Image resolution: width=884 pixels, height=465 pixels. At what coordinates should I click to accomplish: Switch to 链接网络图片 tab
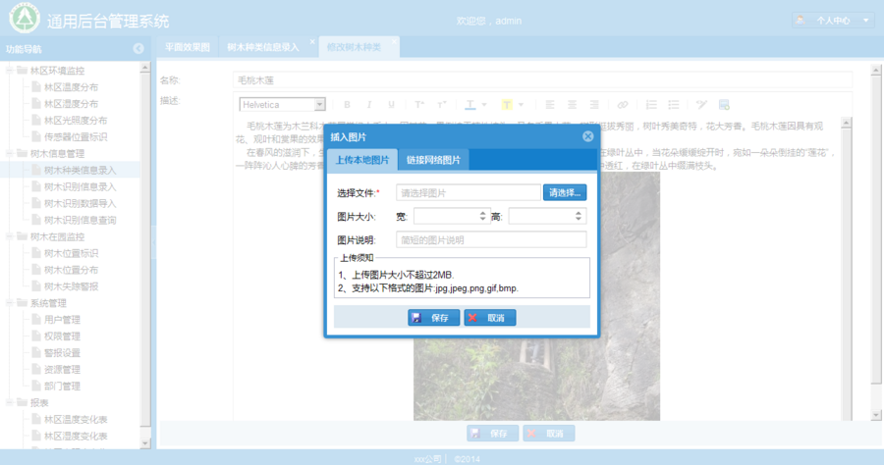pyautogui.click(x=433, y=160)
